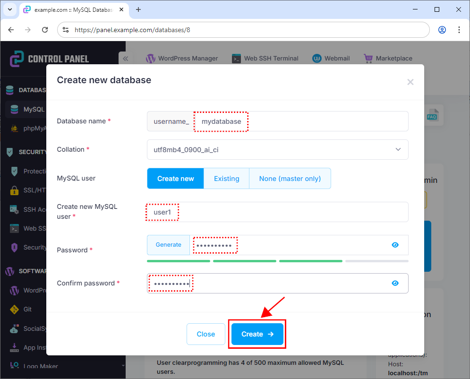Open the Collation dropdown
The image size is (470, 379).
point(278,150)
